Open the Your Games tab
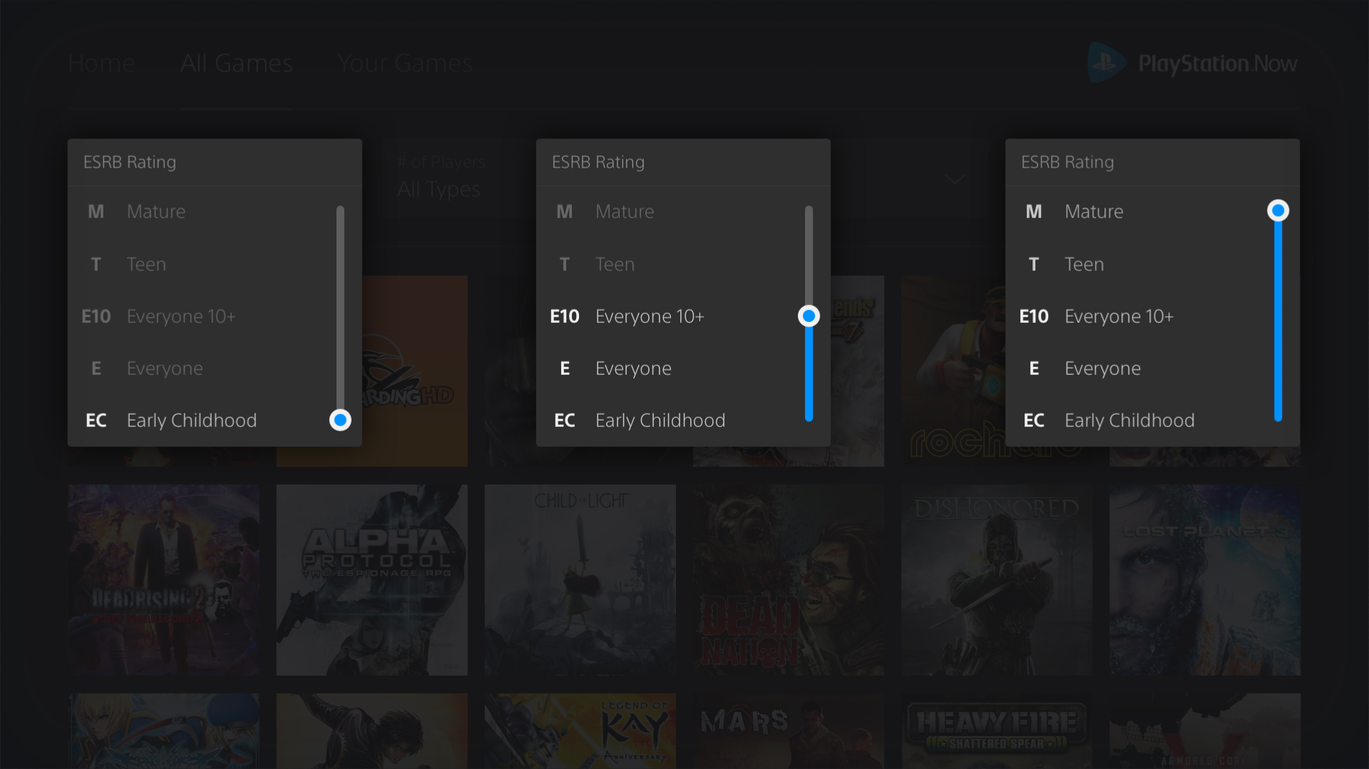The height and width of the screenshot is (769, 1369). 404,63
